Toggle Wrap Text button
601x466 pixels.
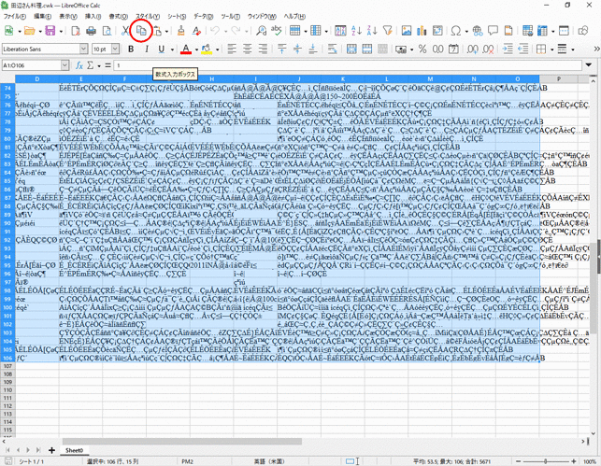(x=333, y=49)
